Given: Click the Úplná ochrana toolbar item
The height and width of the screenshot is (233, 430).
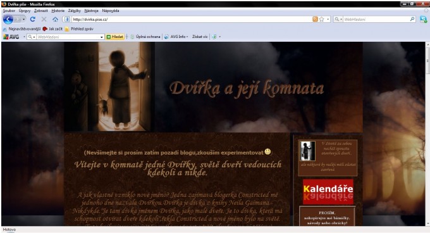Looking at the screenshot, I should pos(145,37).
